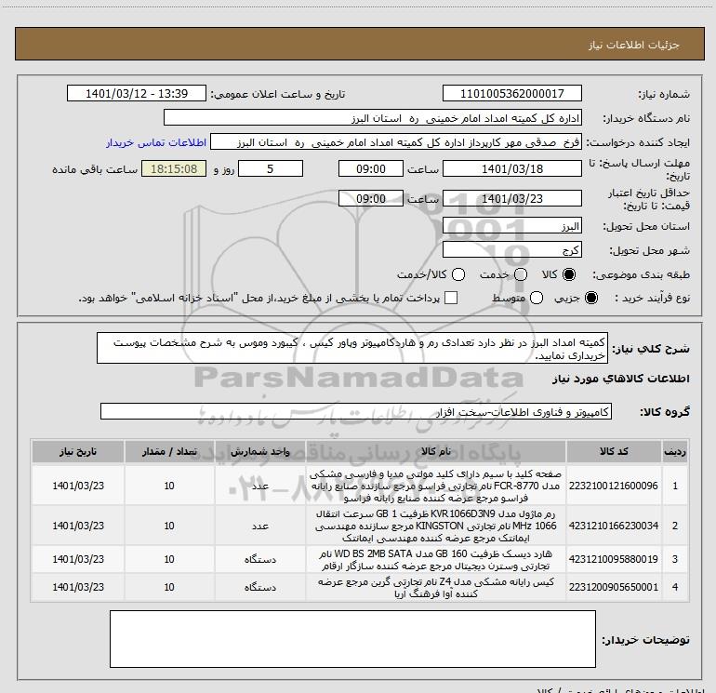Click the شماره نیاز field 1101005362000017
The image size is (716, 693).
pyautogui.click(x=511, y=94)
